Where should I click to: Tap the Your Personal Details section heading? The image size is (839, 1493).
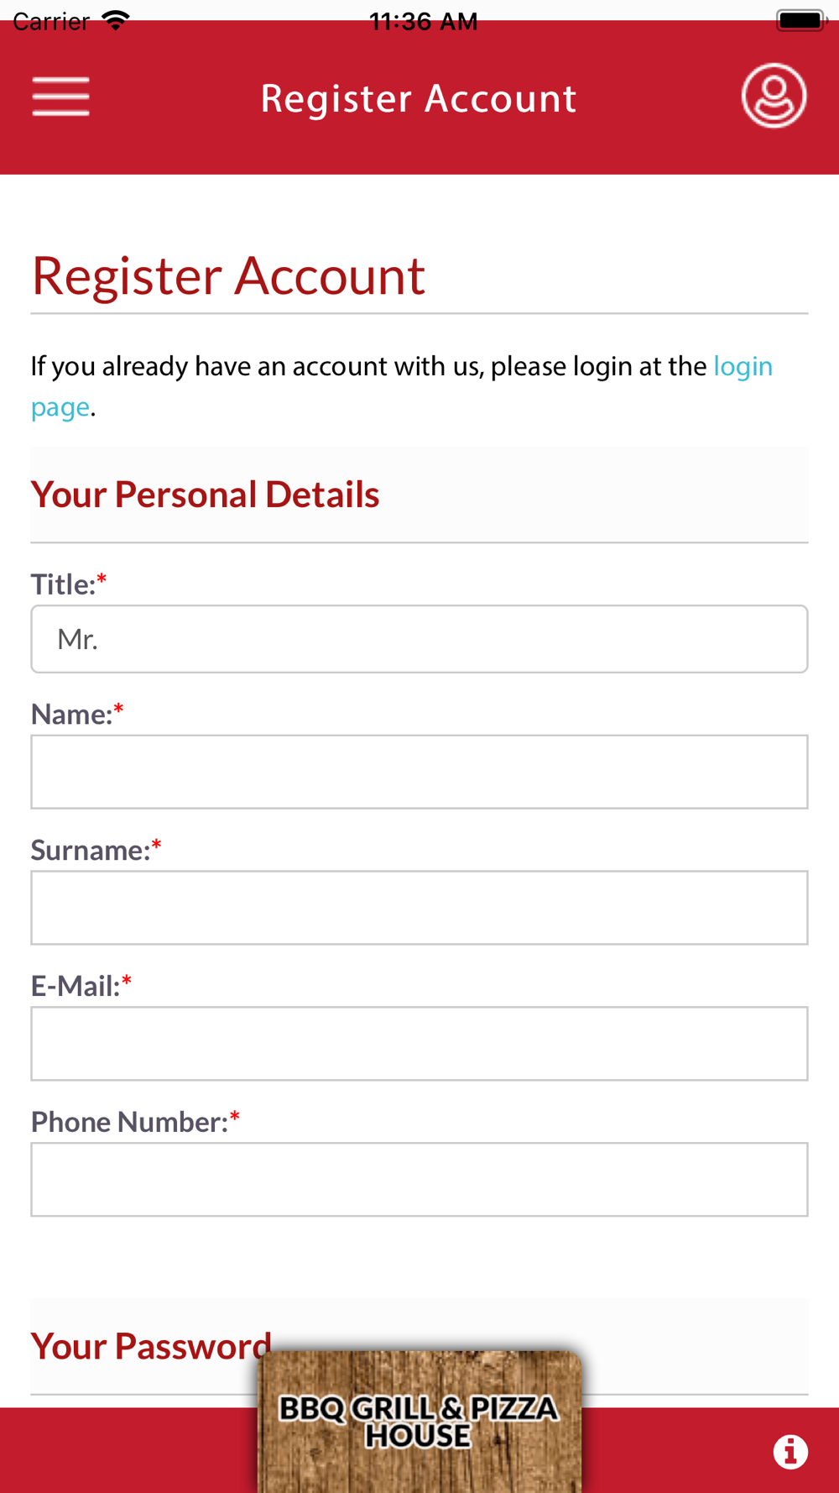click(206, 495)
